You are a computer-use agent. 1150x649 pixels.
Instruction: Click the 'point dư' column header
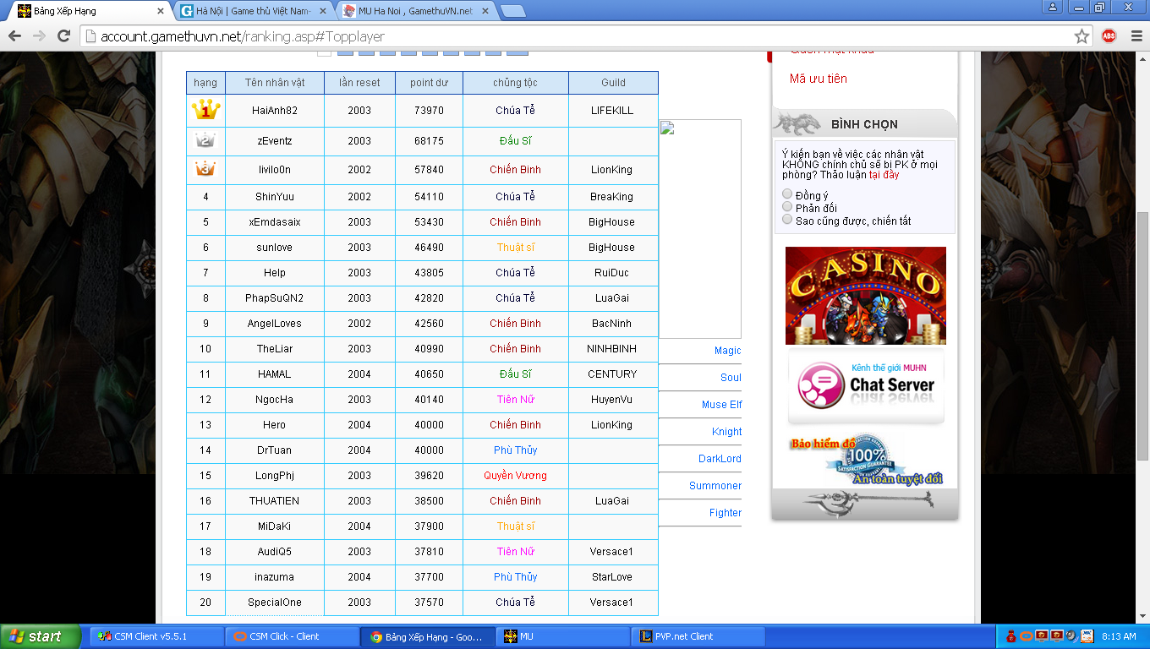point(429,83)
